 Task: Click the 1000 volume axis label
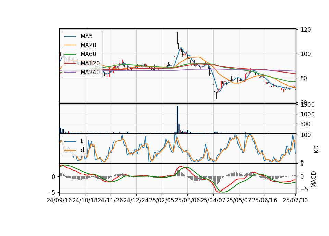click(308, 114)
